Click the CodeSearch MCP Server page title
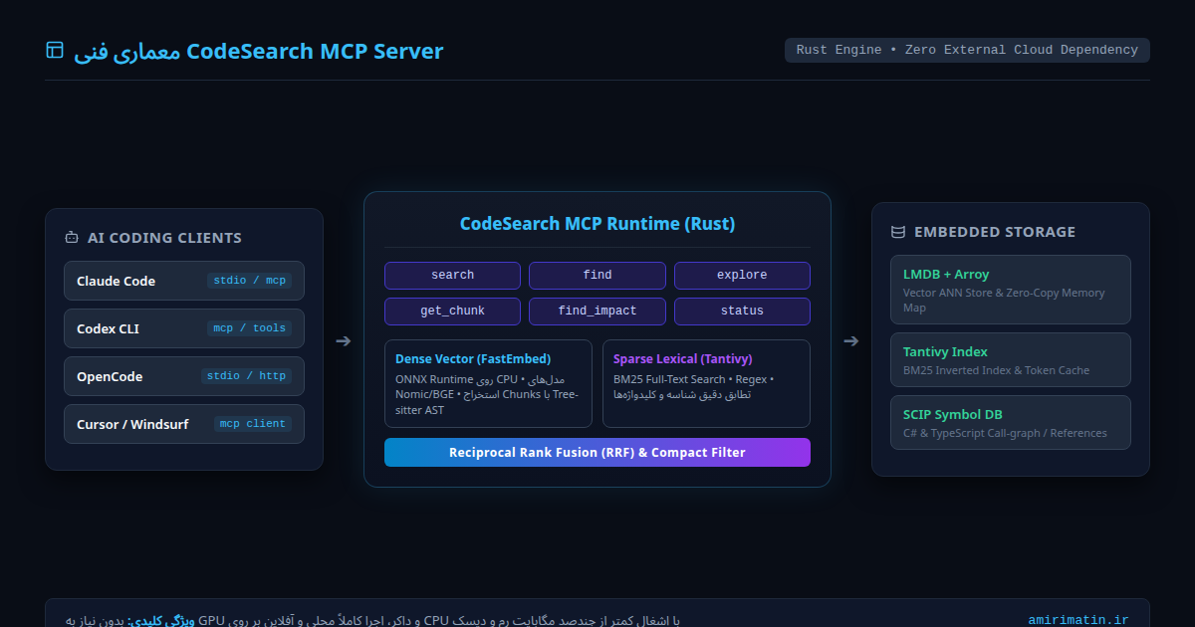Viewport: 1195px width, 627px height. tap(259, 51)
